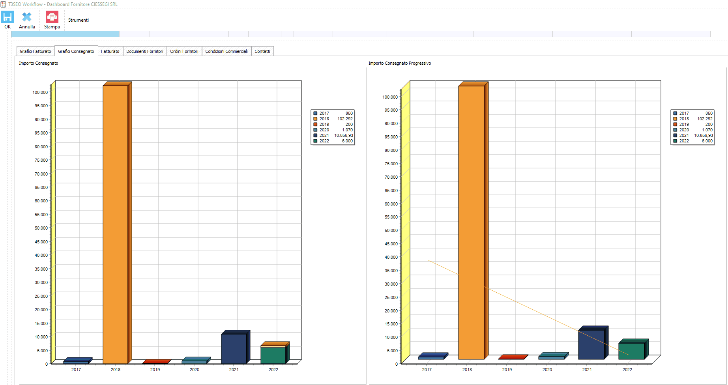Open the Fatturato tab

110,51
